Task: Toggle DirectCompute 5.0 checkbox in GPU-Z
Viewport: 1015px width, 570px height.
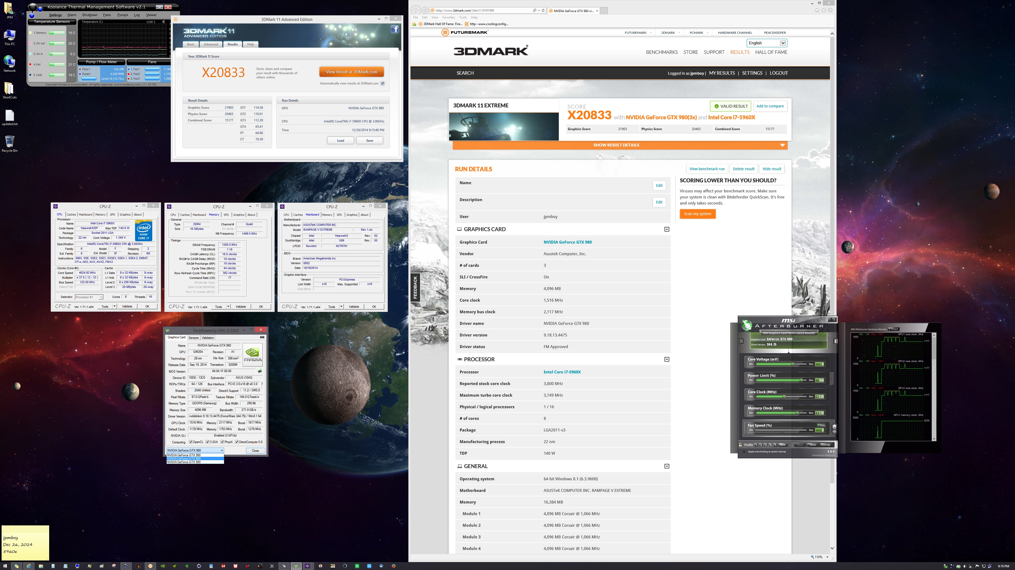Action: [236, 442]
